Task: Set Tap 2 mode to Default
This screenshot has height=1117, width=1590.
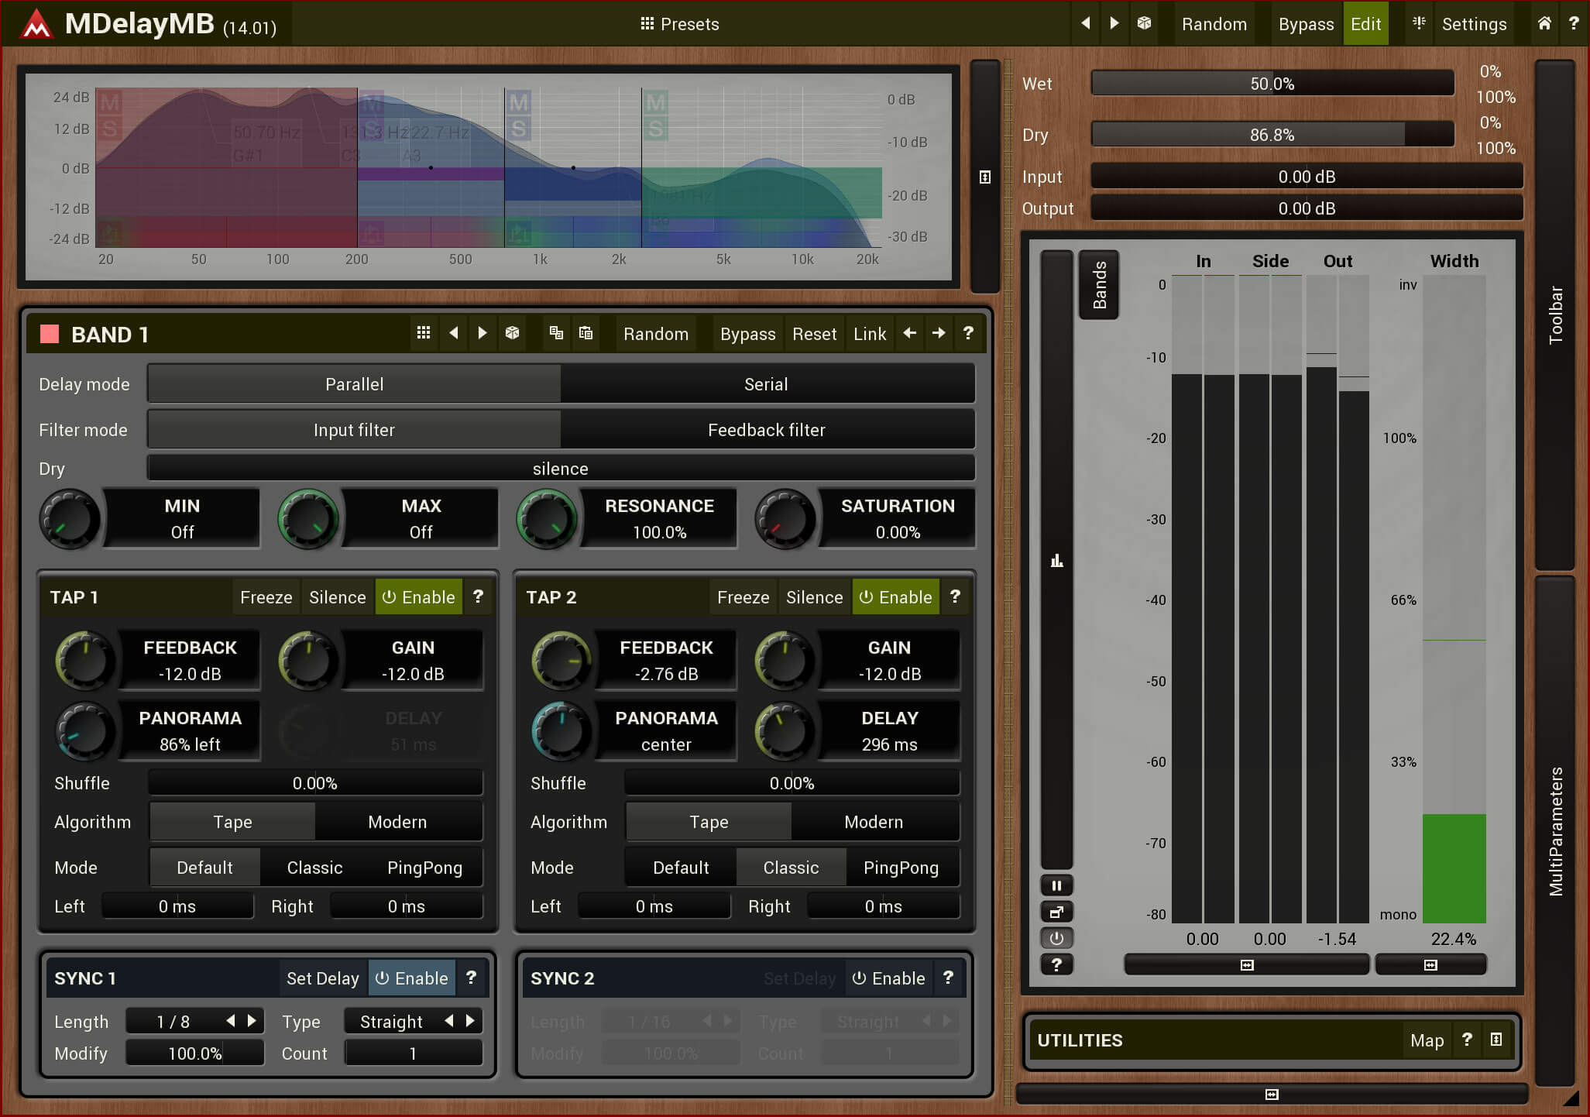Action: (681, 868)
